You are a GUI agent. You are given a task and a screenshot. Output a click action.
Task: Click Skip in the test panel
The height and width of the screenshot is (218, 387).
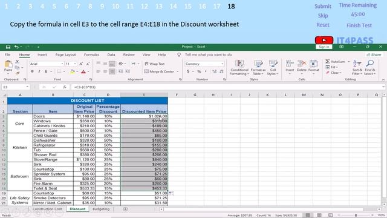[323, 16]
